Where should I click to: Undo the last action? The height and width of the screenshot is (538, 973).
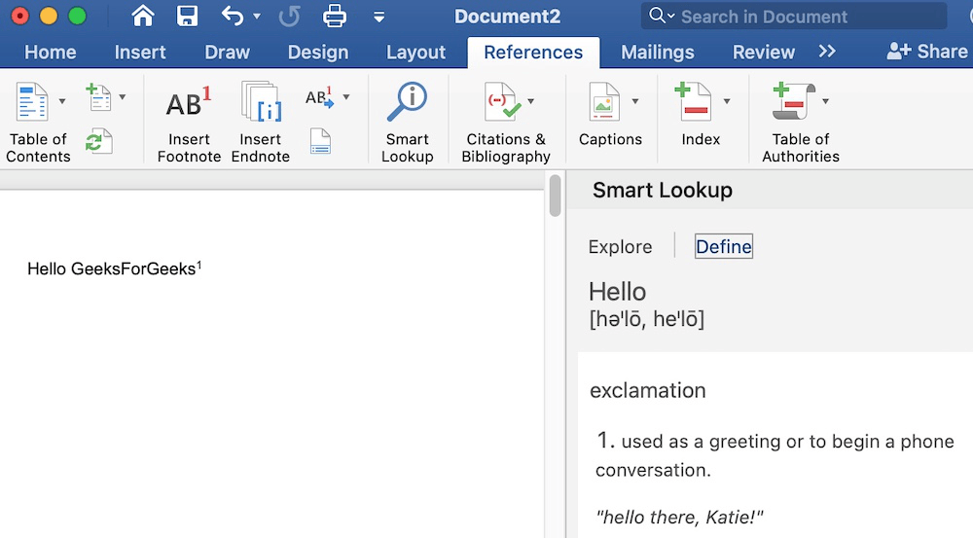coord(233,17)
